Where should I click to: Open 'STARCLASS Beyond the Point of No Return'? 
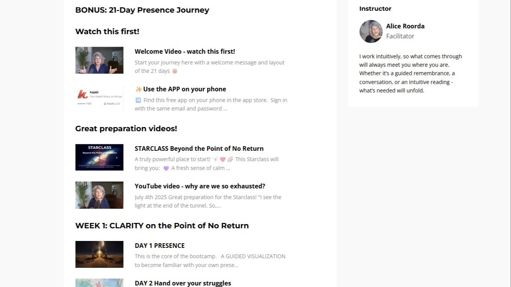[199, 148]
